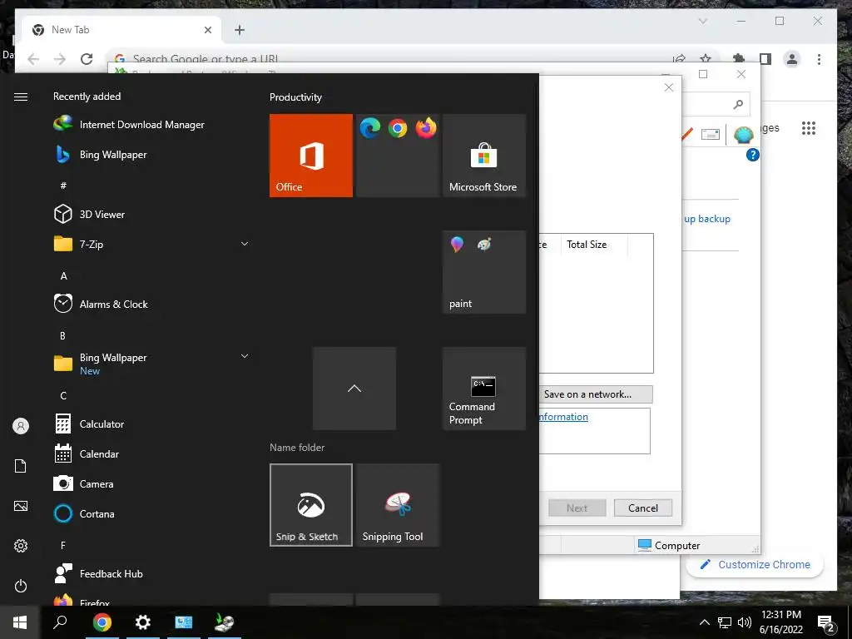Open Pictures from the Start sidebar
852x639 pixels.
21,506
